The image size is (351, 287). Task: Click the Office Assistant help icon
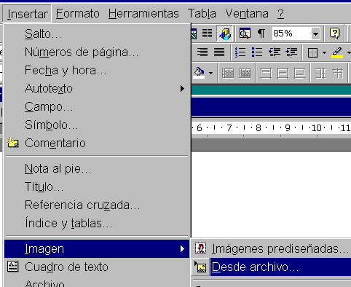[334, 34]
